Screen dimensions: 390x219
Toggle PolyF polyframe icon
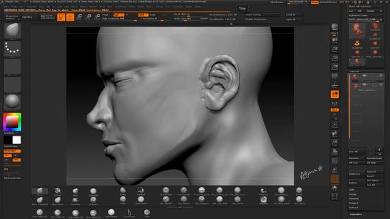pyautogui.click(x=335, y=162)
